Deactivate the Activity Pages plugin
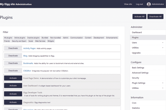The image size is (166, 110). click(x=13, y=48)
